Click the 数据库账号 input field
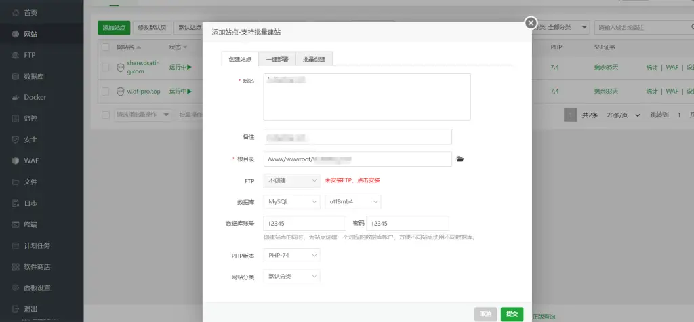Image resolution: width=694 pixels, height=322 pixels. (304, 224)
